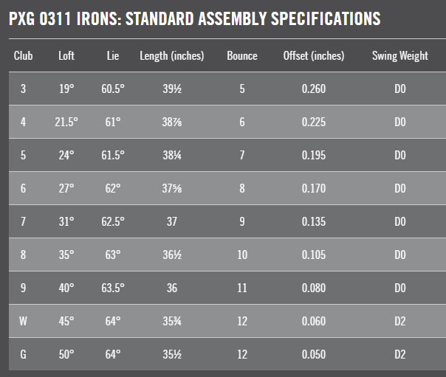446x377 pixels.
Task: Click the D2 swing weight for club W
Action: 399,321
